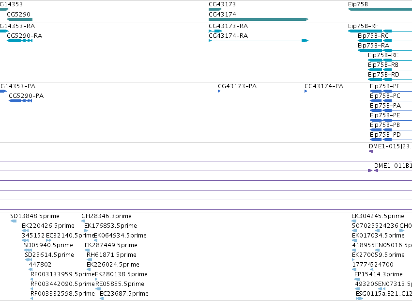Select the CG5290-RA transcript glyph
The width and height of the screenshot is (412, 301).
(20, 41)
